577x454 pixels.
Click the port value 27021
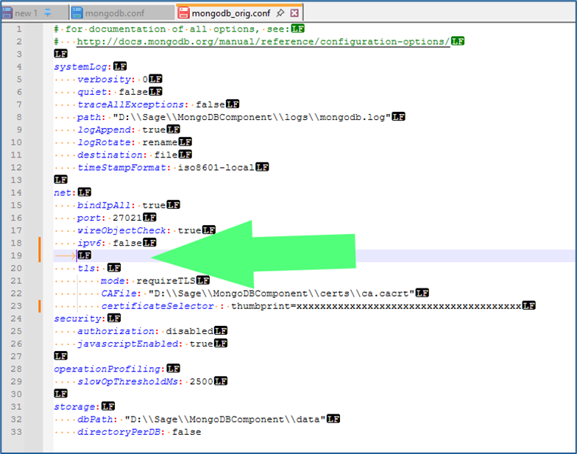click(x=124, y=218)
